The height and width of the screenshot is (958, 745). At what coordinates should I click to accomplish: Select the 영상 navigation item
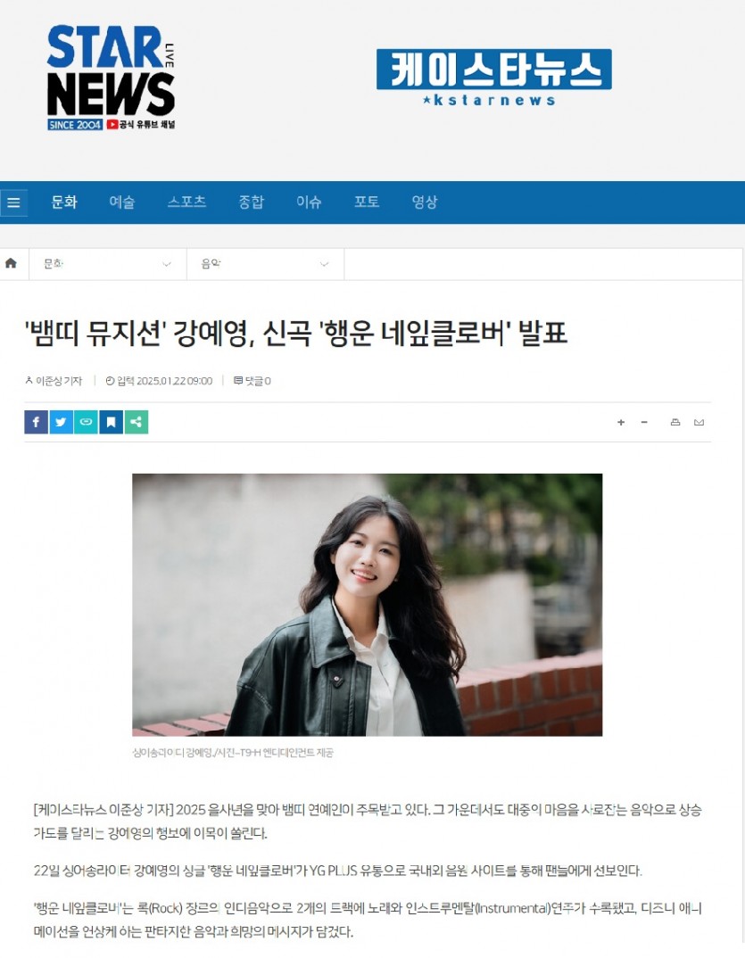tap(425, 202)
